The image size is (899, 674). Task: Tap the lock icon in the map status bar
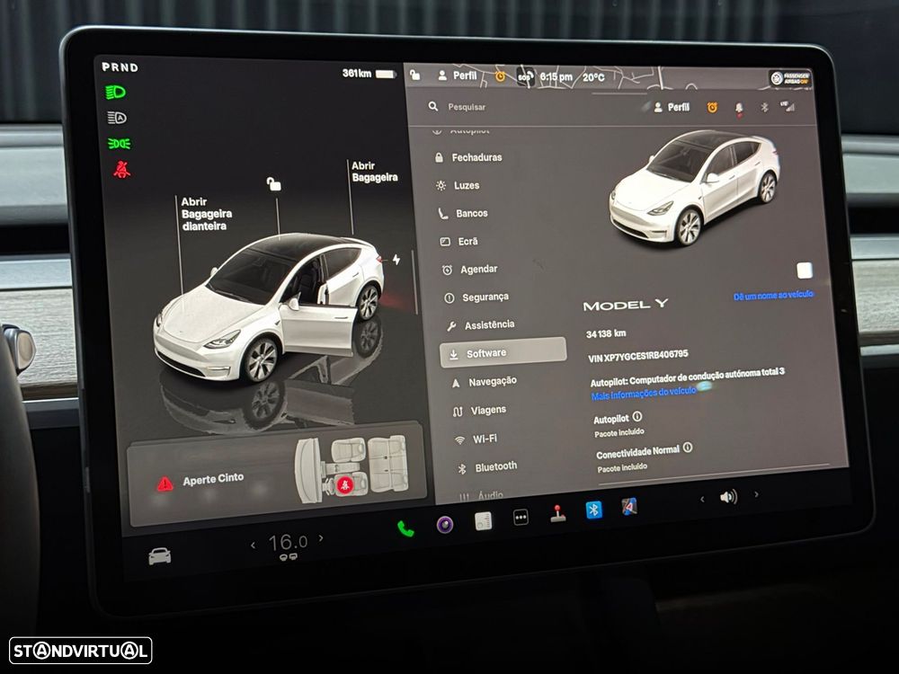(x=415, y=75)
